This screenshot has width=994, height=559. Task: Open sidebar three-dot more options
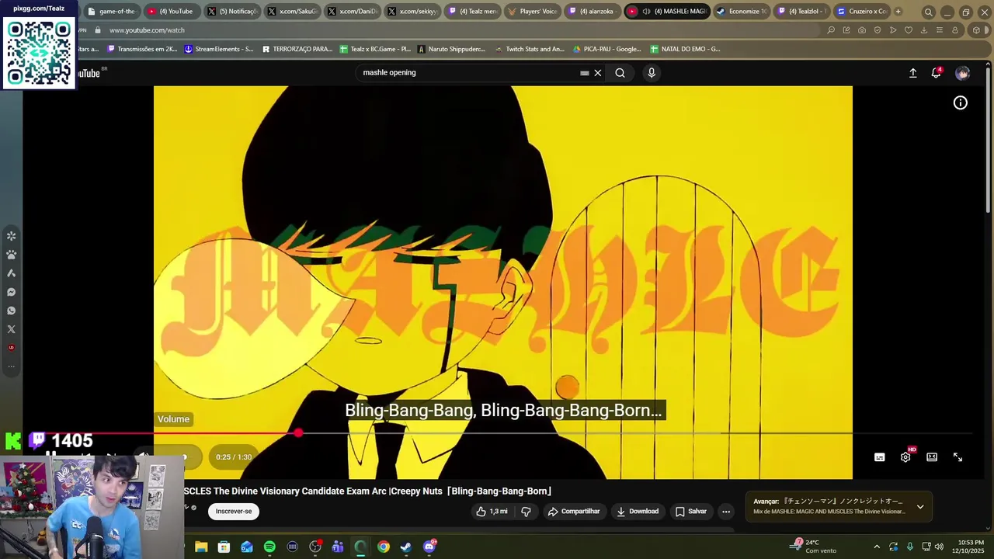coord(11,366)
